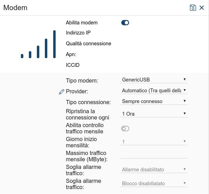Click the Massimo traffico mensile input field
Image resolution: width=209 pixels, height=194 pixels.
tap(154, 155)
